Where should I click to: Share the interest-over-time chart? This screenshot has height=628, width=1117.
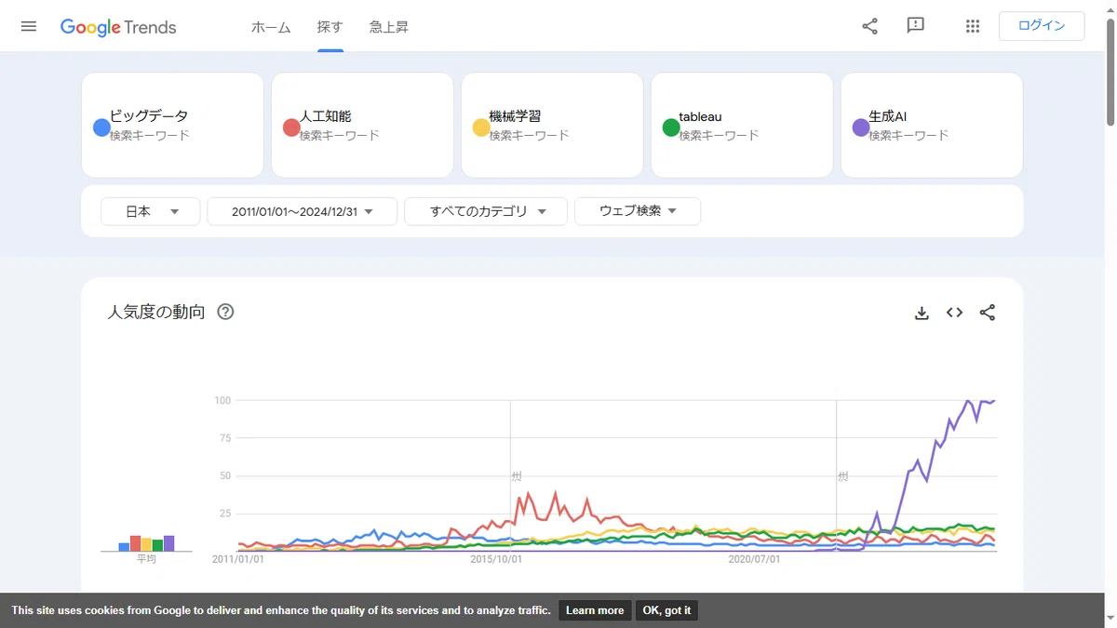[x=988, y=313]
